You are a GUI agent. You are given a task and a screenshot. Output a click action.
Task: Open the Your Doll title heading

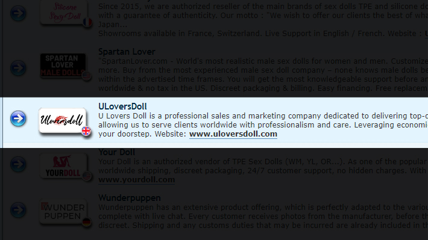pyautogui.click(x=116, y=152)
